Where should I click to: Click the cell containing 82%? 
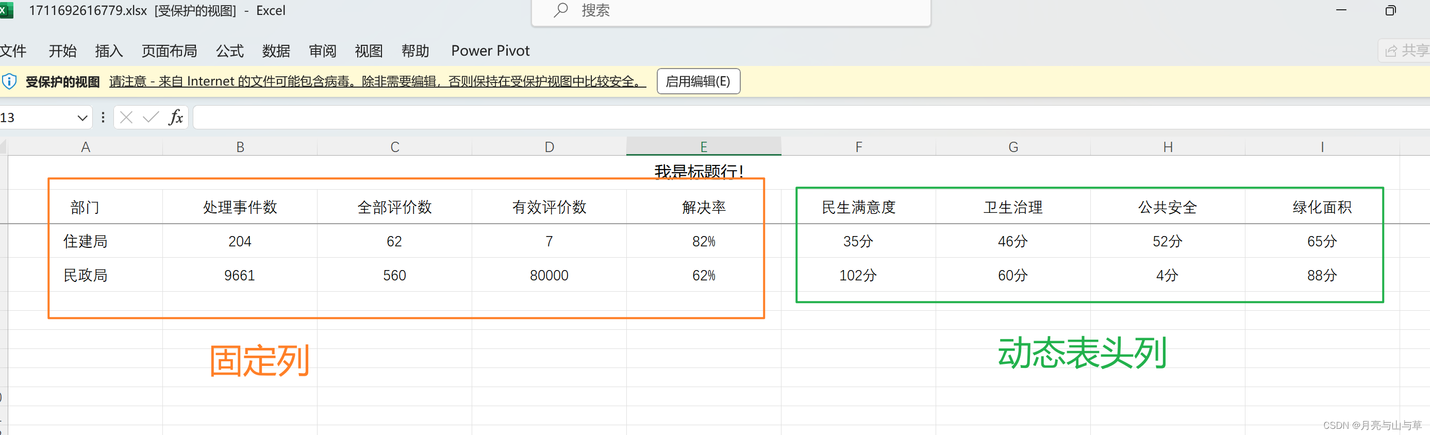click(704, 241)
